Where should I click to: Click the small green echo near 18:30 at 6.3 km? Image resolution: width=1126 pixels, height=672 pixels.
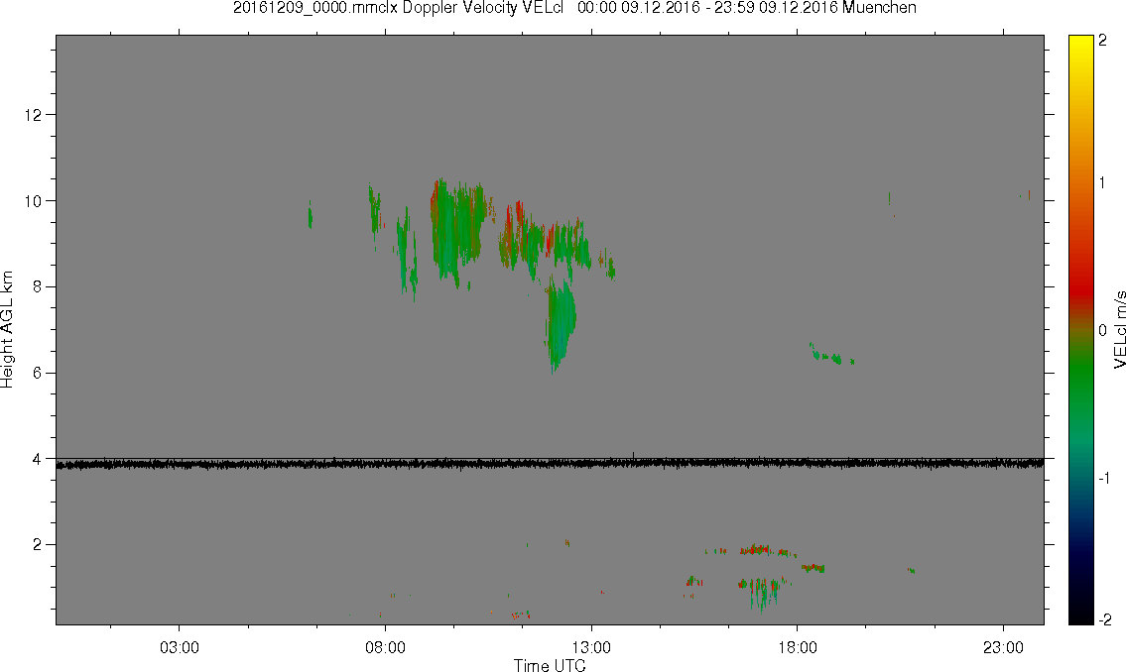point(830,355)
